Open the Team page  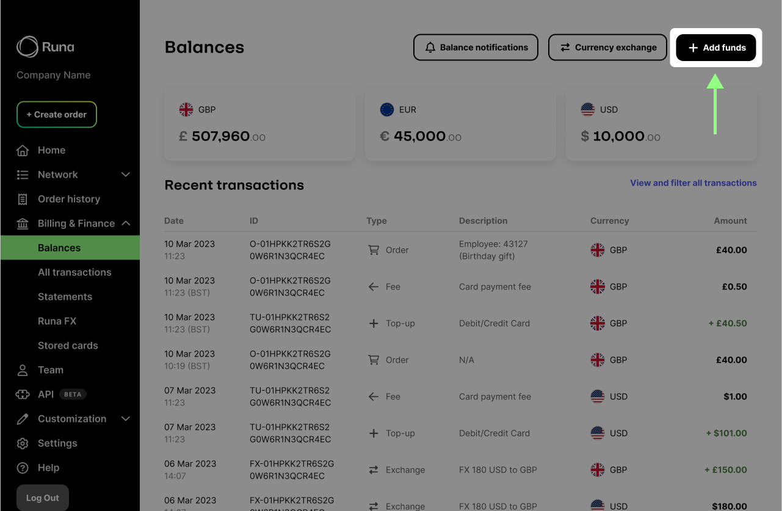tap(51, 370)
